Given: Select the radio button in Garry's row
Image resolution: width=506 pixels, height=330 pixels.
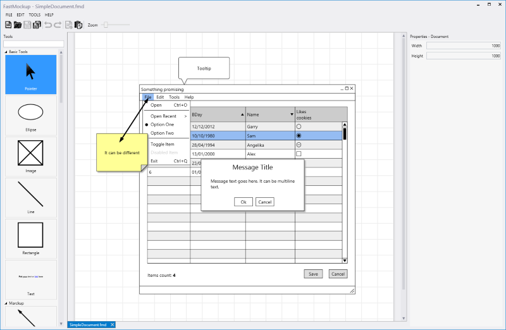Looking at the screenshot, I should 299,126.
